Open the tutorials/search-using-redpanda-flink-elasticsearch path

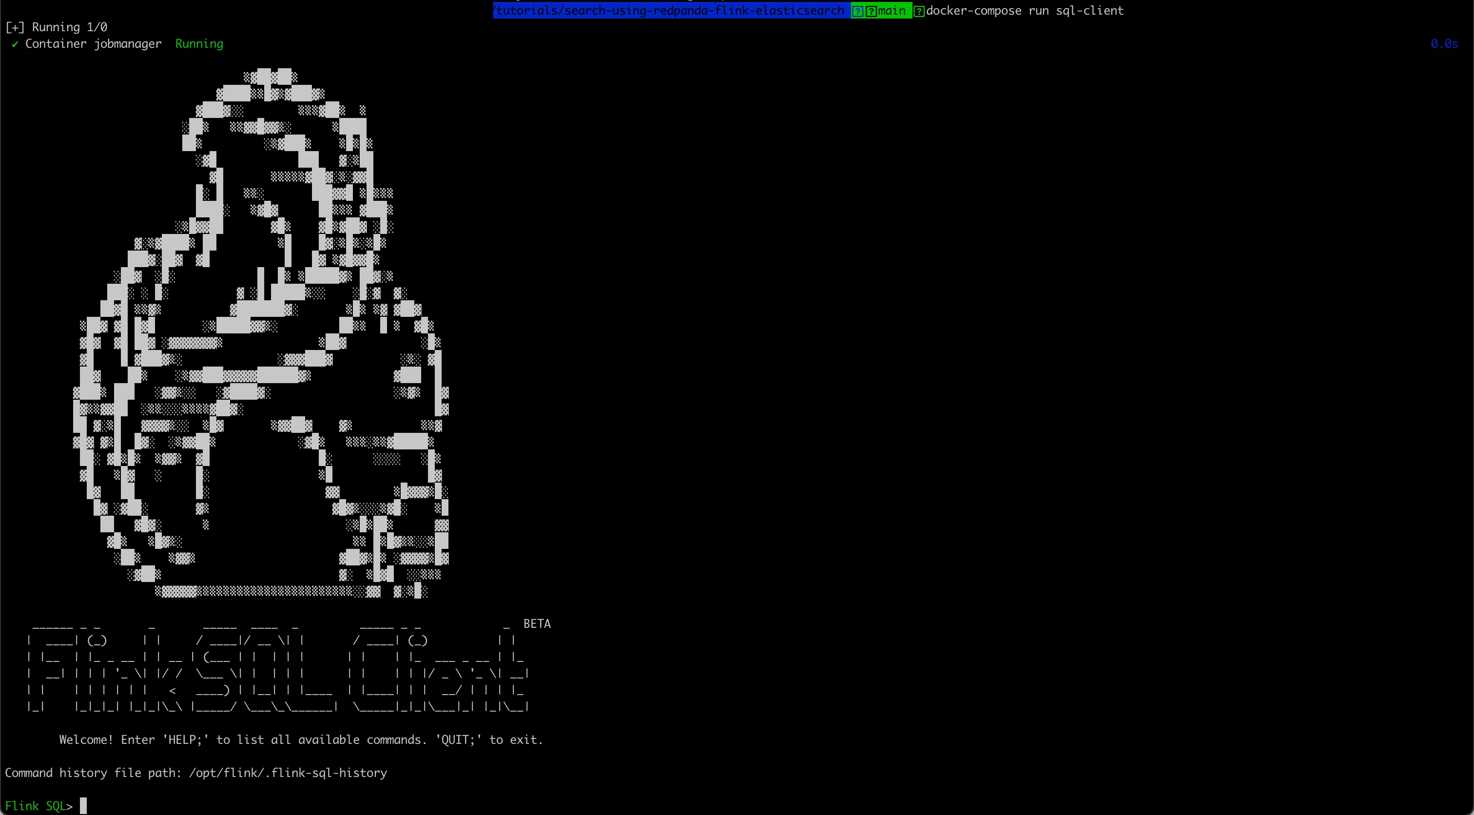coord(673,10)
